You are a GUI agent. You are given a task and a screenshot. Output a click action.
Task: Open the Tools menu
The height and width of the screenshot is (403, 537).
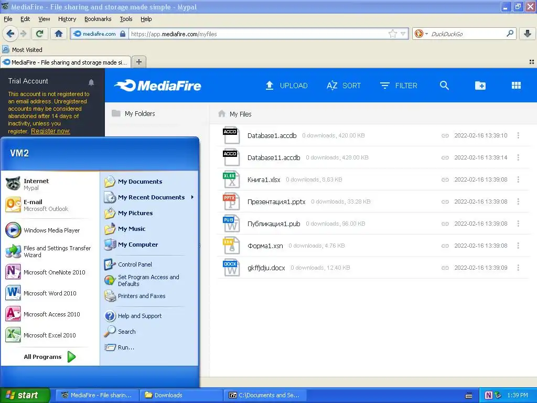[126, 19]
